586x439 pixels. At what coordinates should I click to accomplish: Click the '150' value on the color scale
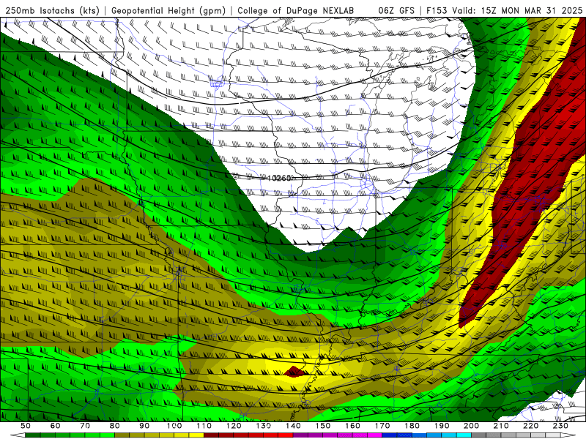tap(323, 426)
